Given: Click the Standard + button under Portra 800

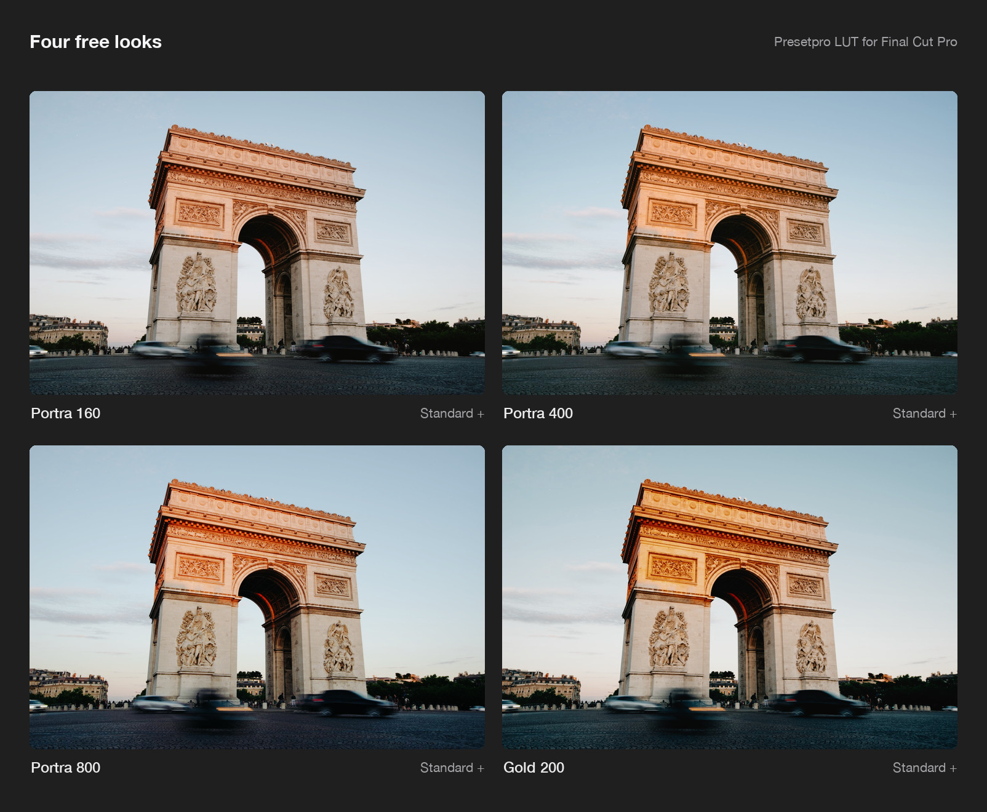Looking at the screenshot, I should point(452,768).
